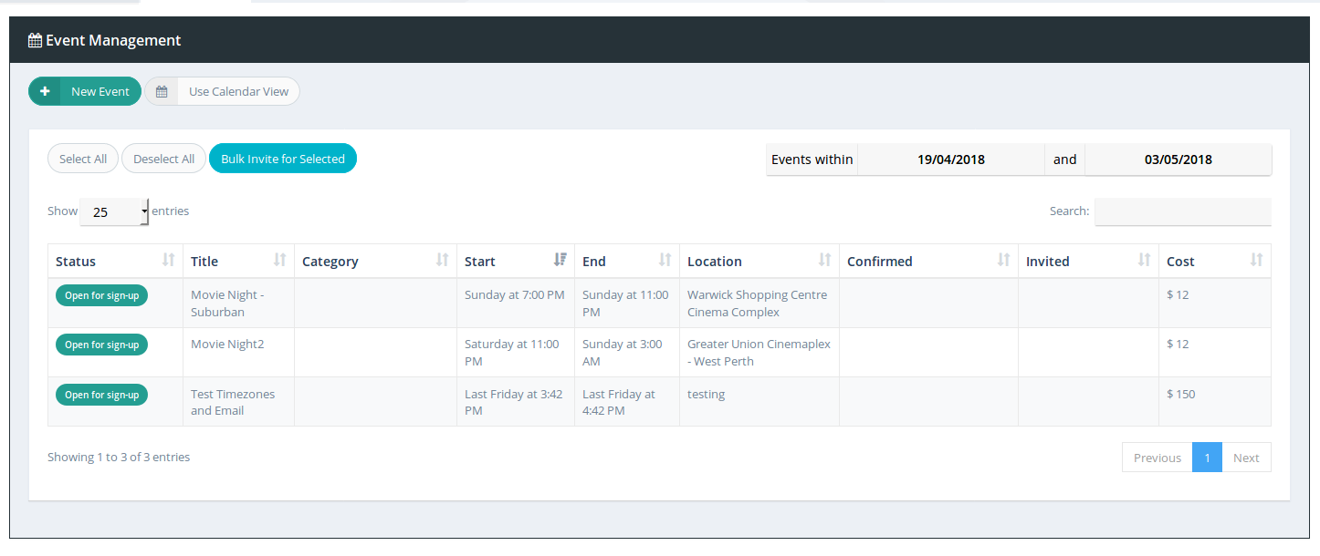Click the Invited column header label
This screenshot has height=556, width=1320.
[x=1048, y=262]
